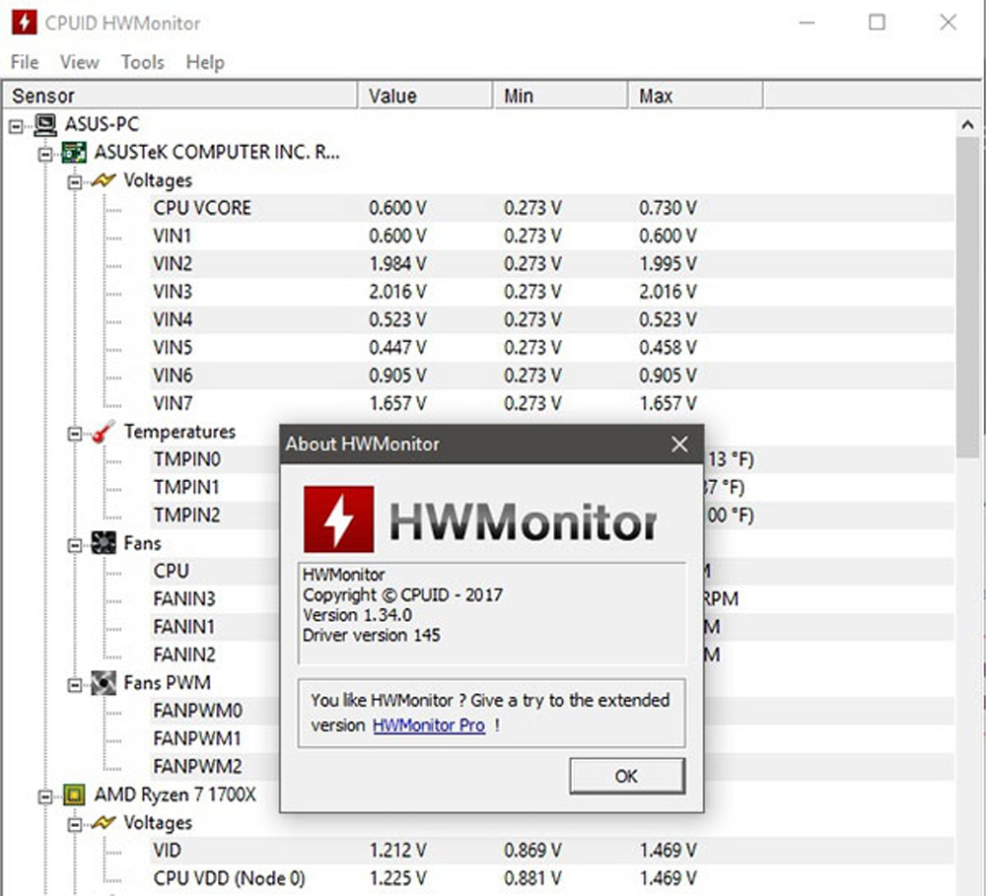Click the motherboard Voltages lightning icon
Viewport: 986px width, 896px height.
tap(104, 180)
